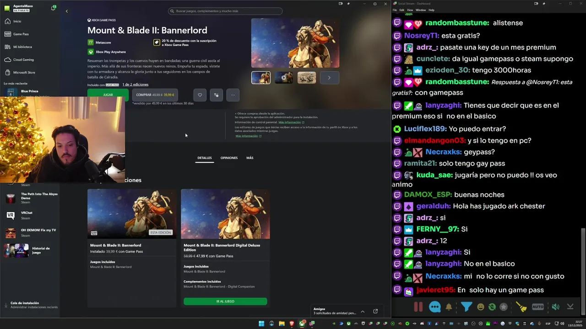Click the compact mode icon in Xbox title bar
This screenshot has height=329, width=586.
pyautogui.click(x=340, y=4)
